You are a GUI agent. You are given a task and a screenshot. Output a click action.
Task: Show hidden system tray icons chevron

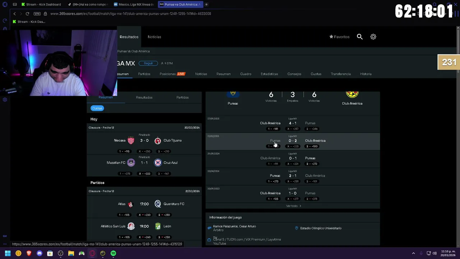414,253
